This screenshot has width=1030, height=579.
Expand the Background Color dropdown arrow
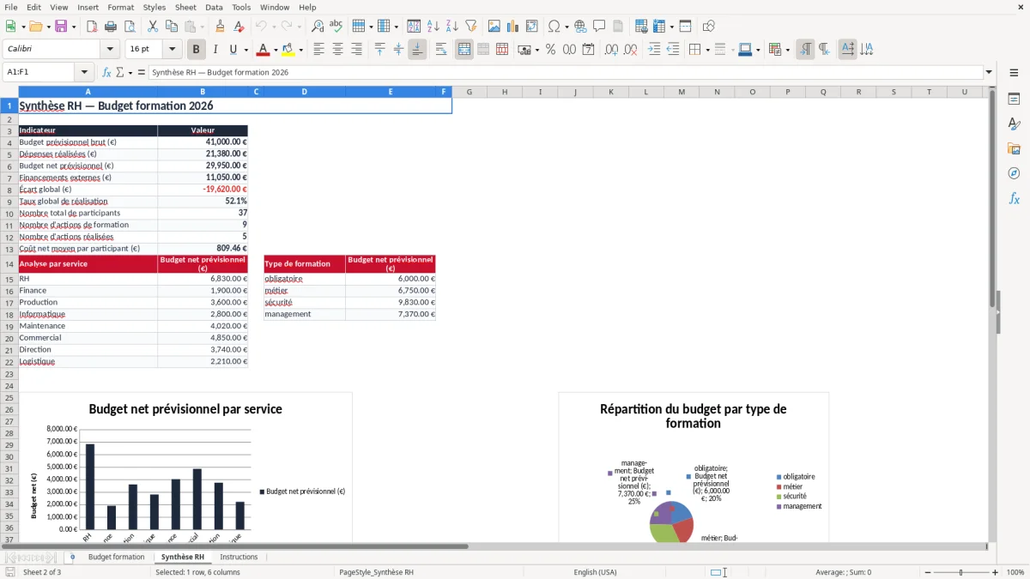(300, 50)
